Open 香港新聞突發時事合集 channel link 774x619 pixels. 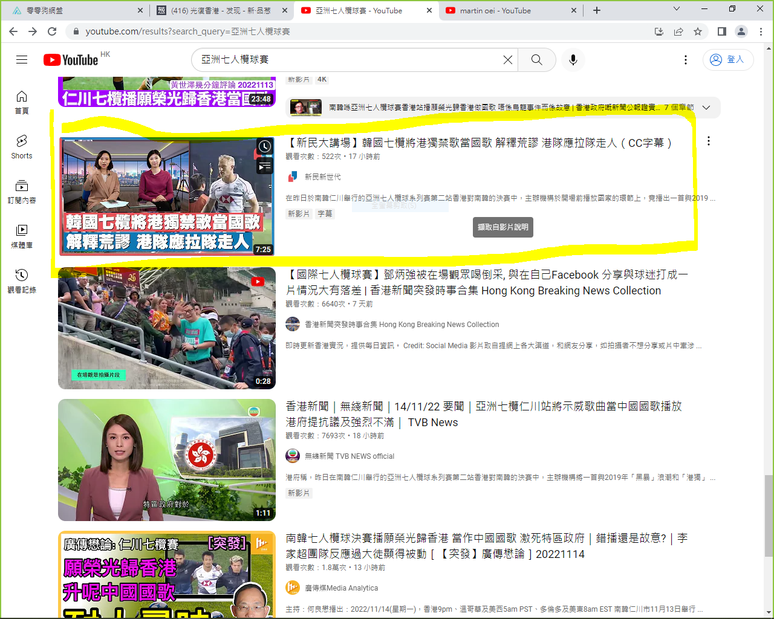coord(402,324)
